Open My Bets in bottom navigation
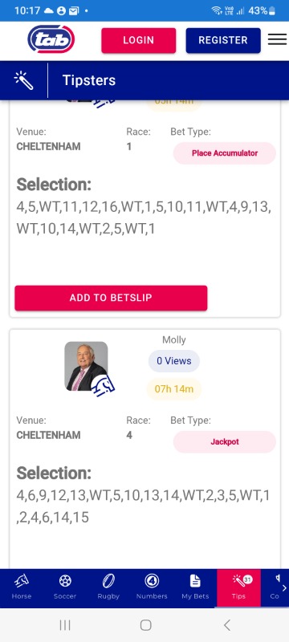The image size is (289, 642). [x=195, y=587]
